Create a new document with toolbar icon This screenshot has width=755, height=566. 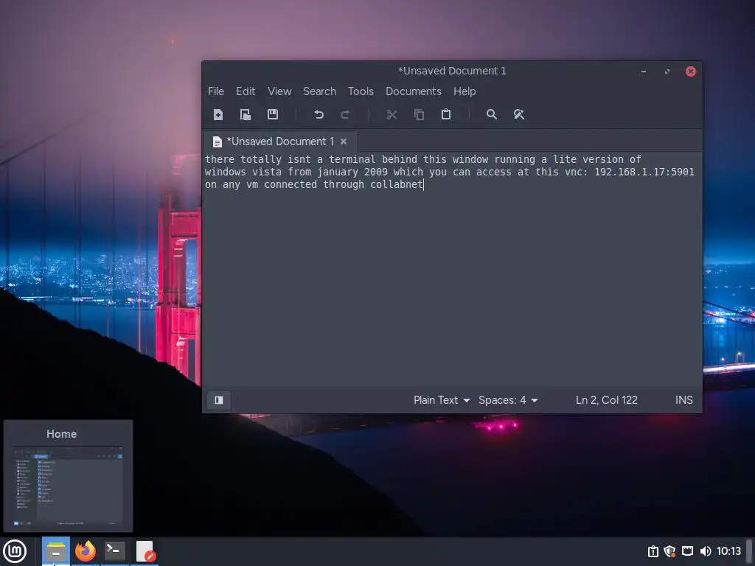(x=218, y=114)
